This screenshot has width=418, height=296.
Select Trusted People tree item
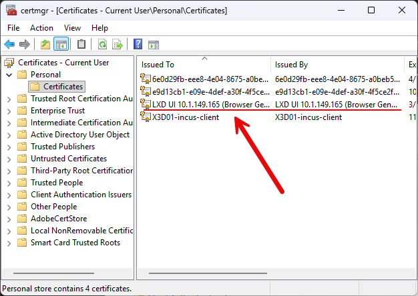tap(57, 183)
